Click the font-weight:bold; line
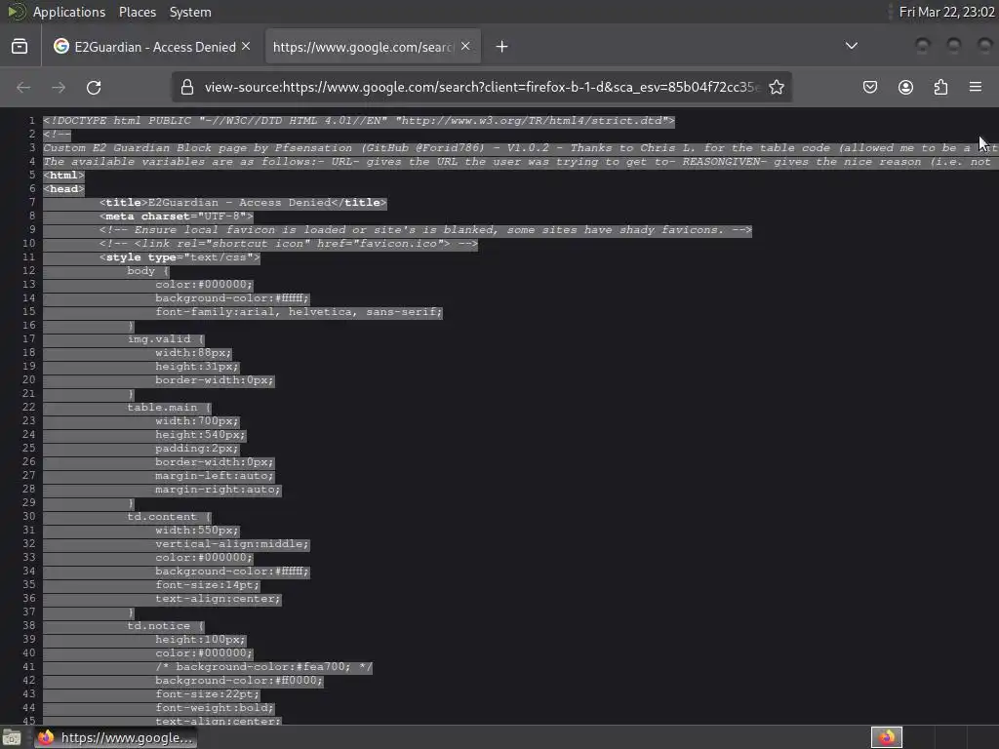This screenshot has width=999, height=749. click(x=215, y=708)
